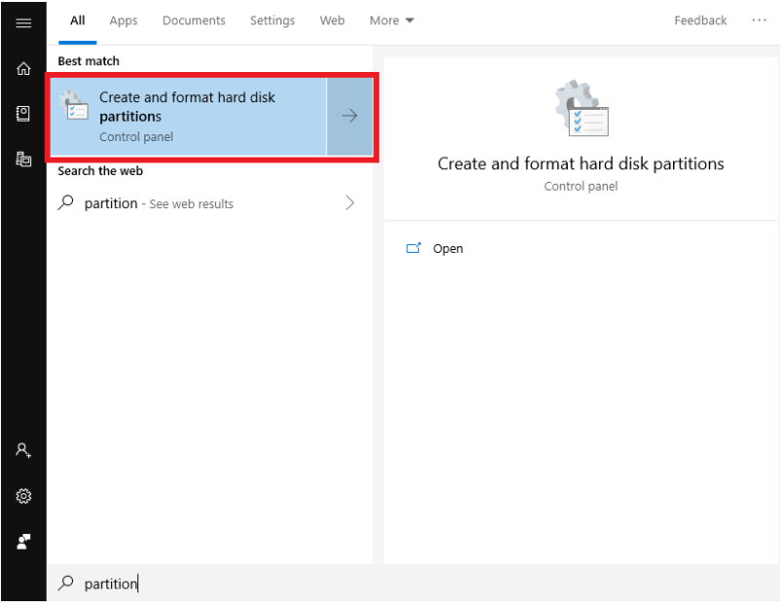
Task: Switch to the Web tab
Action: point(332,20)
